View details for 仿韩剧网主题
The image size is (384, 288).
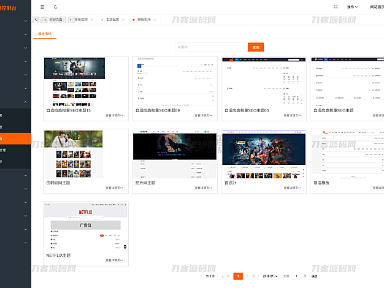pyautogui.click(x=115, y=188)
